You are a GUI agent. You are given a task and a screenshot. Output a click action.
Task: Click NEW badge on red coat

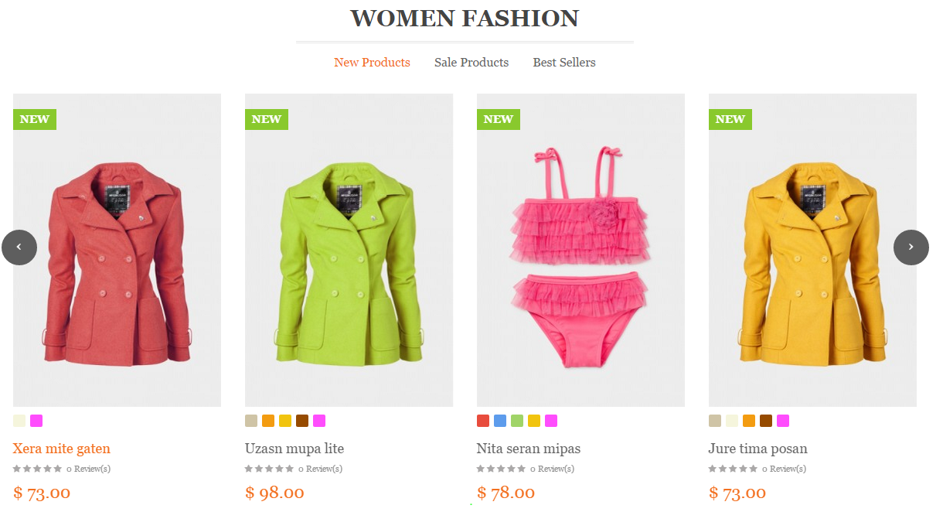[x=35, y=119]
